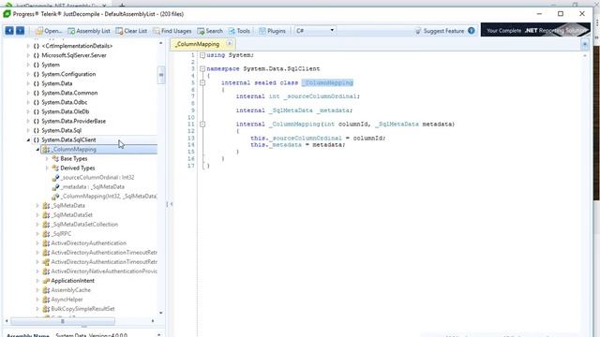Click the _SqlRPC class icon

click(46, 234)
